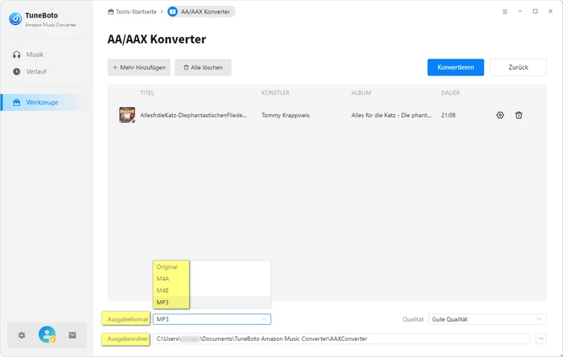The height and width of the screenshot is (357, 563).
Task: Expand the Qualität dropdown
Action: coord(487,319)
